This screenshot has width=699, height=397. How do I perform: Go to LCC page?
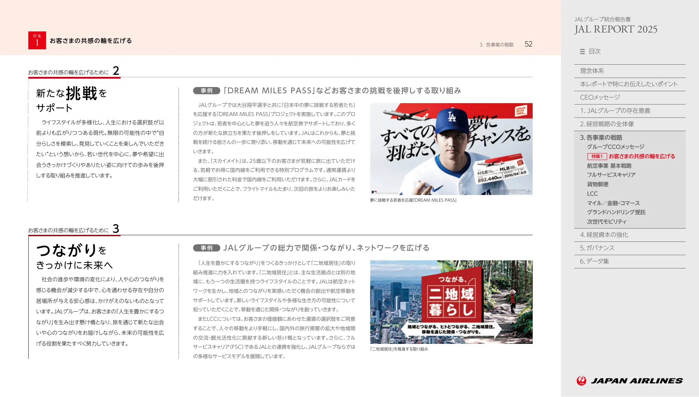tap(592, 194)
